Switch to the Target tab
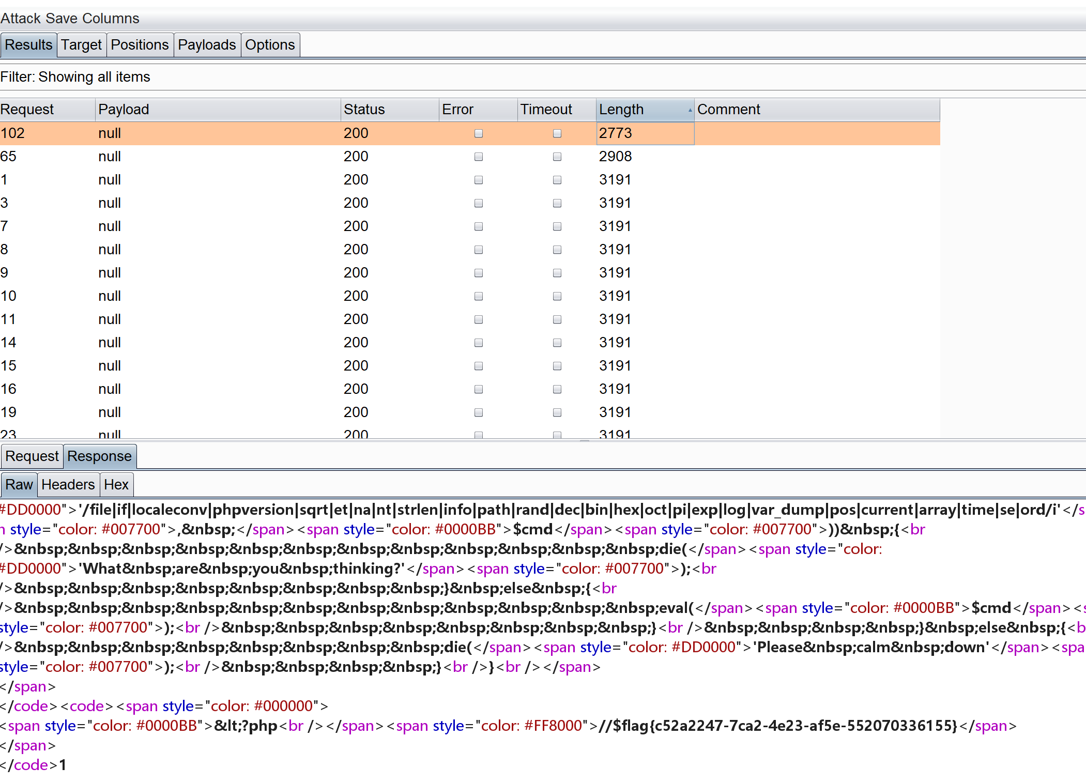1086x783 pixels. pyautogui.click(x=81, y=45)
